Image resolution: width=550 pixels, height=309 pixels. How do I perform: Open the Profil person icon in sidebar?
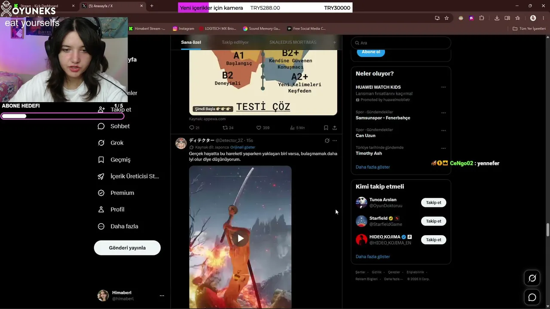(x=101, y=209)
